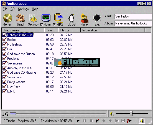Screen dimensions: 153x125
Task: Select the track Pretty vacant
Action: [x=16, y=82]
